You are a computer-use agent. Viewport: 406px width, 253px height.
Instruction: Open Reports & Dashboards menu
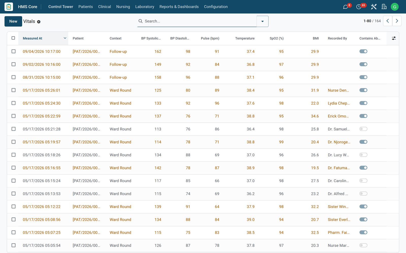pos(179,7)
